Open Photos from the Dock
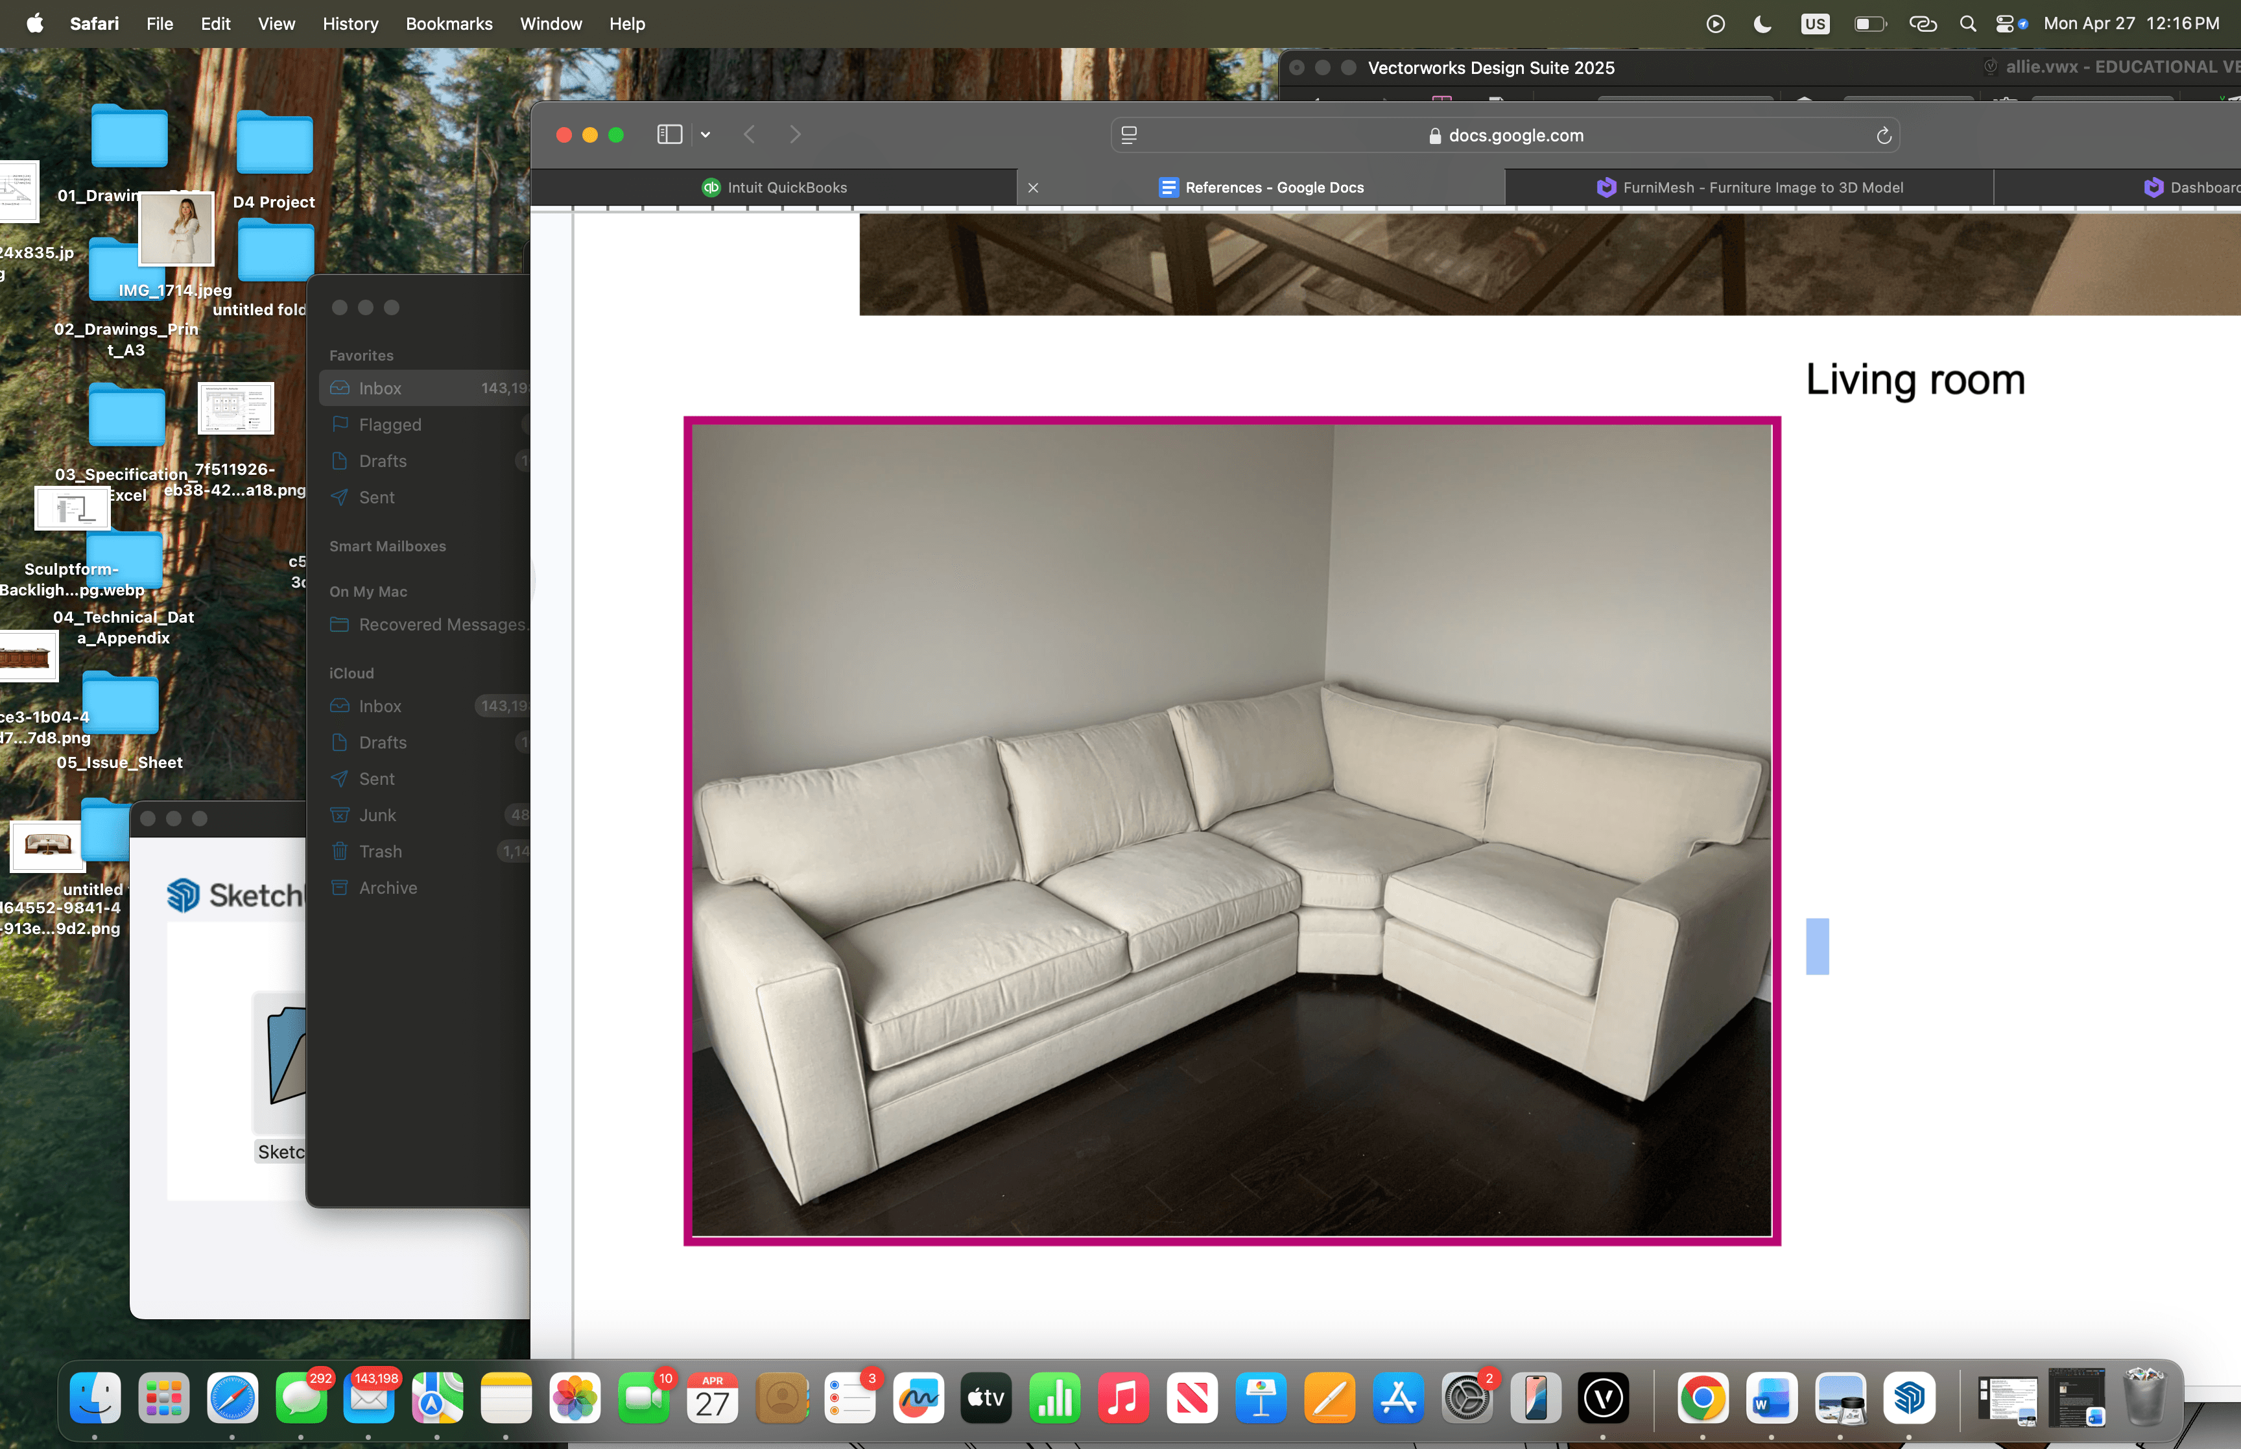Screen dimensions: 2241x1449 point(575,1397)
